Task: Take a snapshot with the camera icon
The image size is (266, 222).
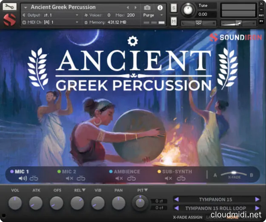Action: click(147, 8)
